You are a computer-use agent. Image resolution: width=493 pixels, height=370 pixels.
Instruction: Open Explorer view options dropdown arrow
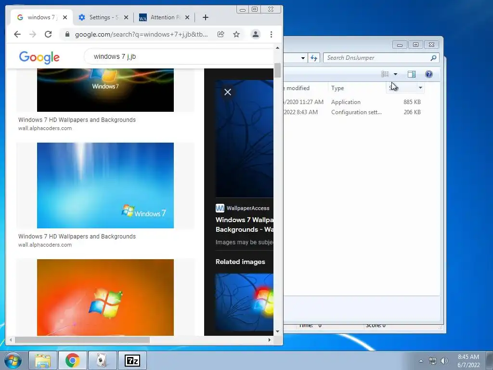pyautogui.click(x=396, y=74)
